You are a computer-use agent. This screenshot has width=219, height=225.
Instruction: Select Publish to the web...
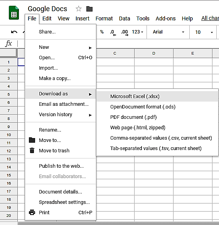pos(61,166)
